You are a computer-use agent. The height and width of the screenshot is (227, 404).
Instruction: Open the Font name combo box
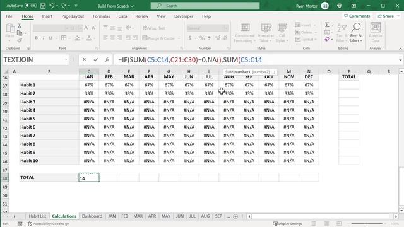point(50,28)
